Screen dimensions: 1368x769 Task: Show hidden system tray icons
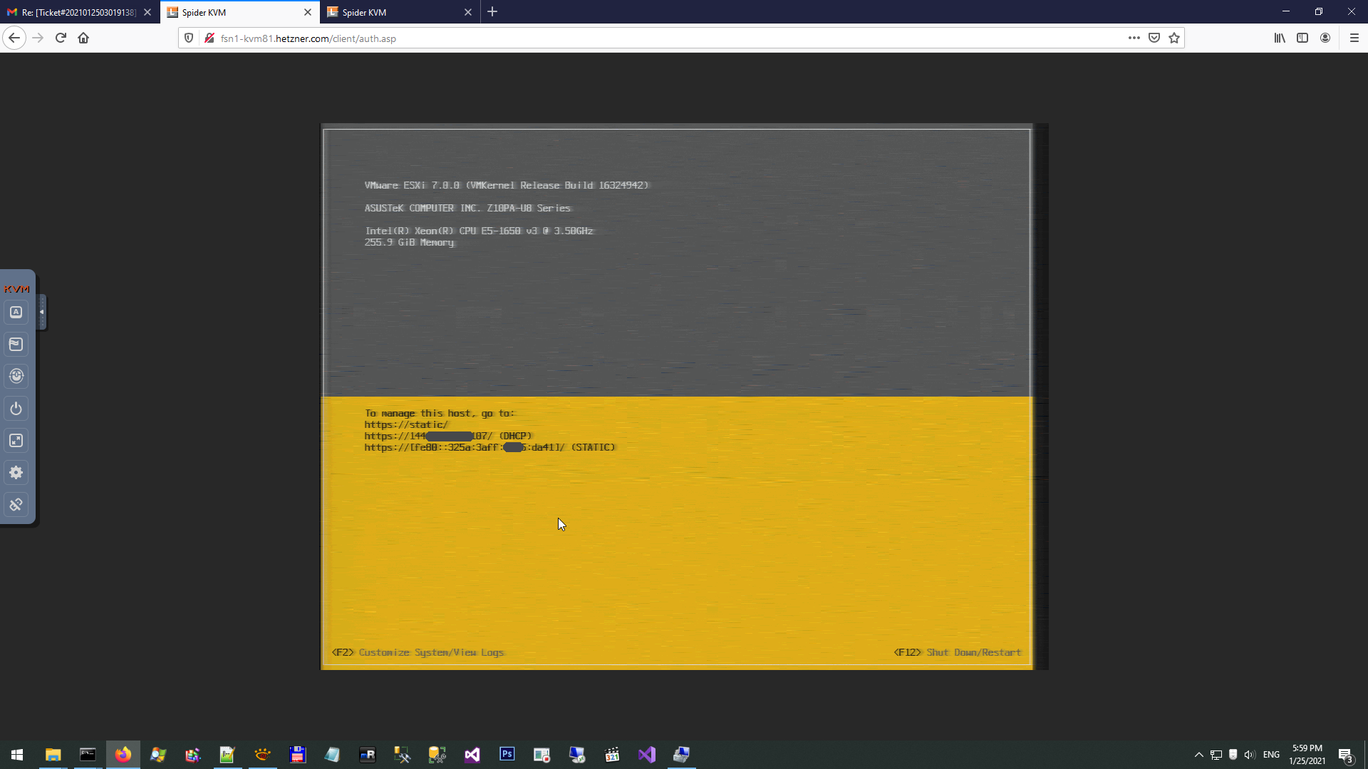coord(1198,755)
